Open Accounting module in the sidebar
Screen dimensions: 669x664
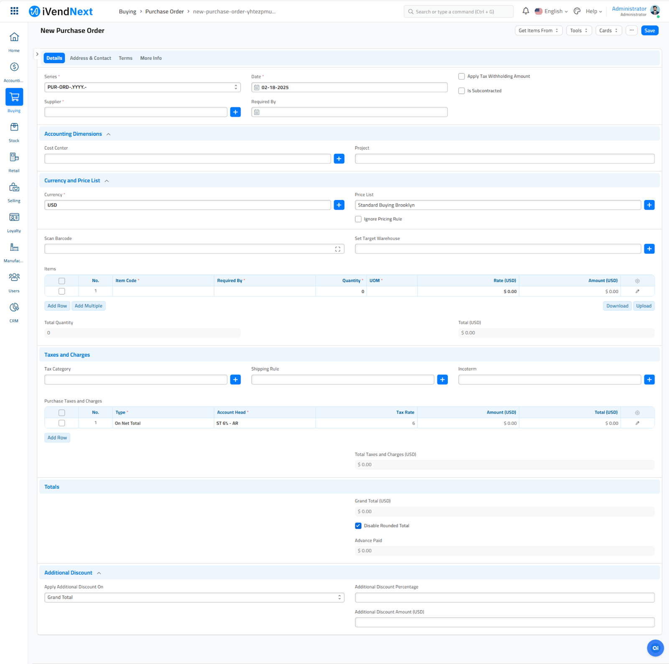pyautogui.click(x=14, y=72)
